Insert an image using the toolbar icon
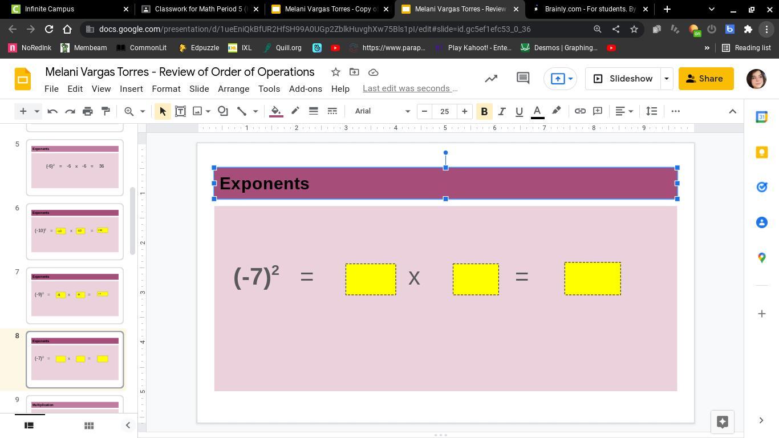The width and height of the screenshot is (779, 438). pos(197,111)
